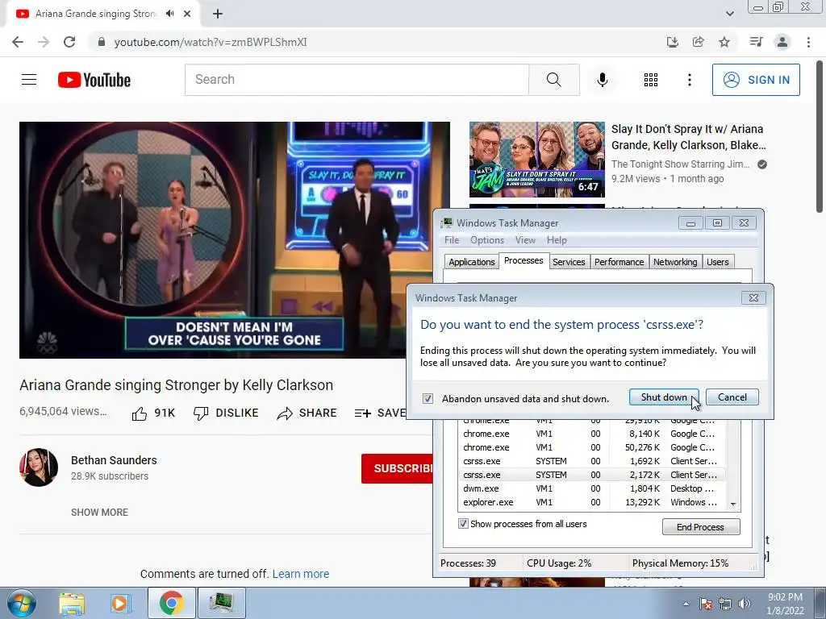Screen dimensions: 826x619
Task: Click the install app icon in address bar
Action: coord(672,42)
